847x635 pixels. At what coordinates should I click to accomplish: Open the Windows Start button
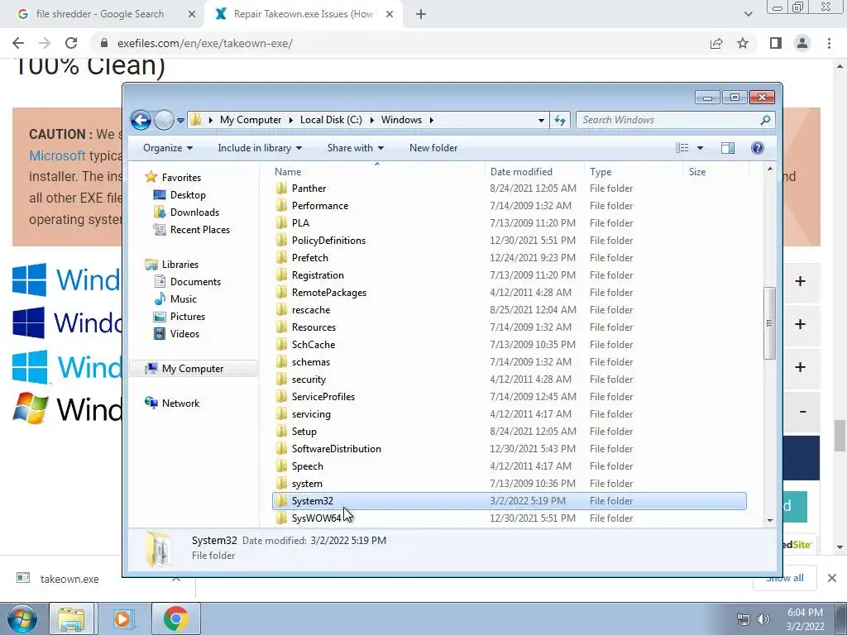click(x=22, y=618)
